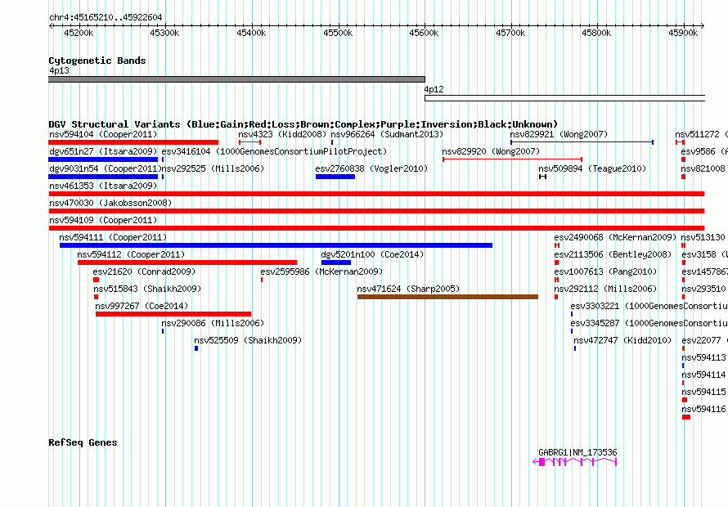The height and width of the screenshot is (507, 728).
Task: Click the nsv594112 (Cooper2011) red bar
Action: [x=187, y=262]
